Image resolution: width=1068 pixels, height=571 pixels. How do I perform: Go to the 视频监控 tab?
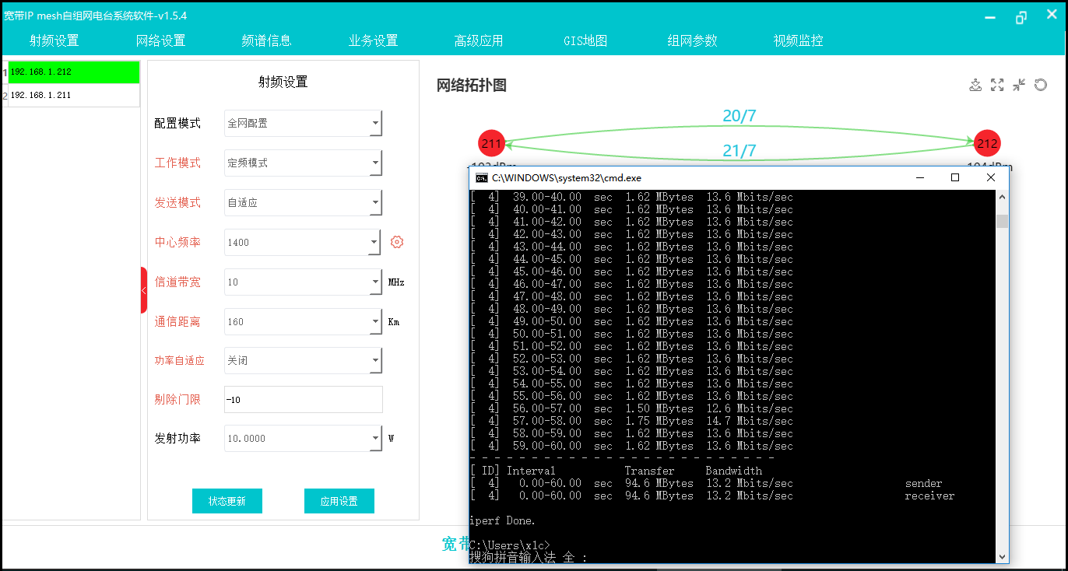799,40
